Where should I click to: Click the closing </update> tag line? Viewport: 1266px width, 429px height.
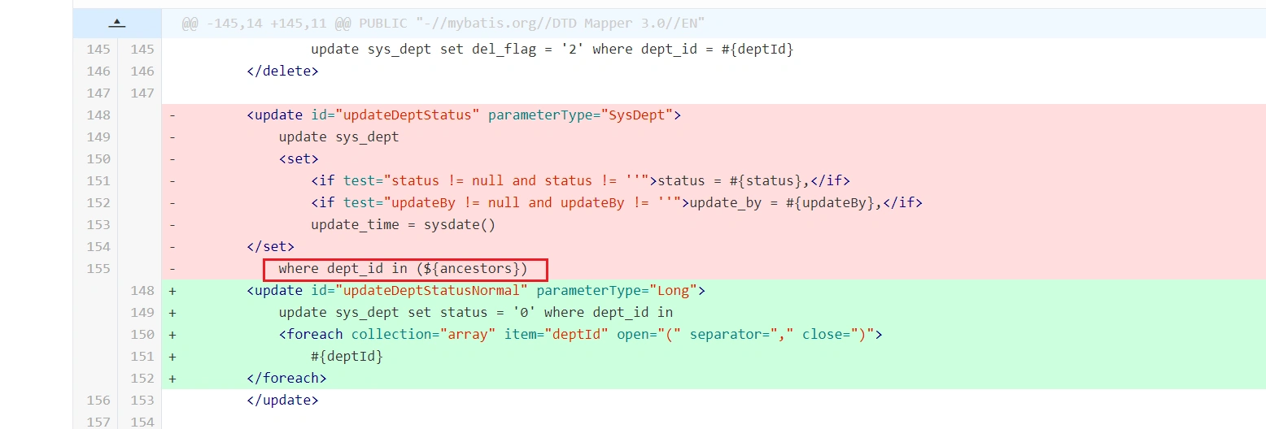tap(282, 401)
